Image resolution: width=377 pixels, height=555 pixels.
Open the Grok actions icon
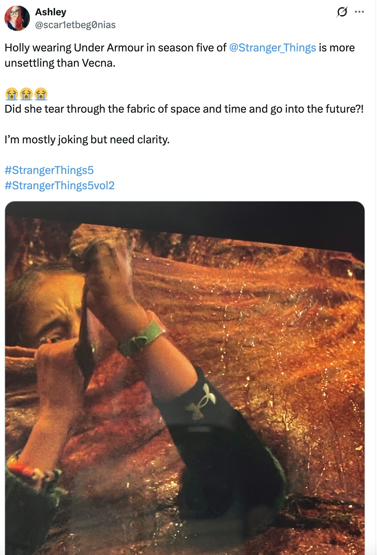point(342,12)
